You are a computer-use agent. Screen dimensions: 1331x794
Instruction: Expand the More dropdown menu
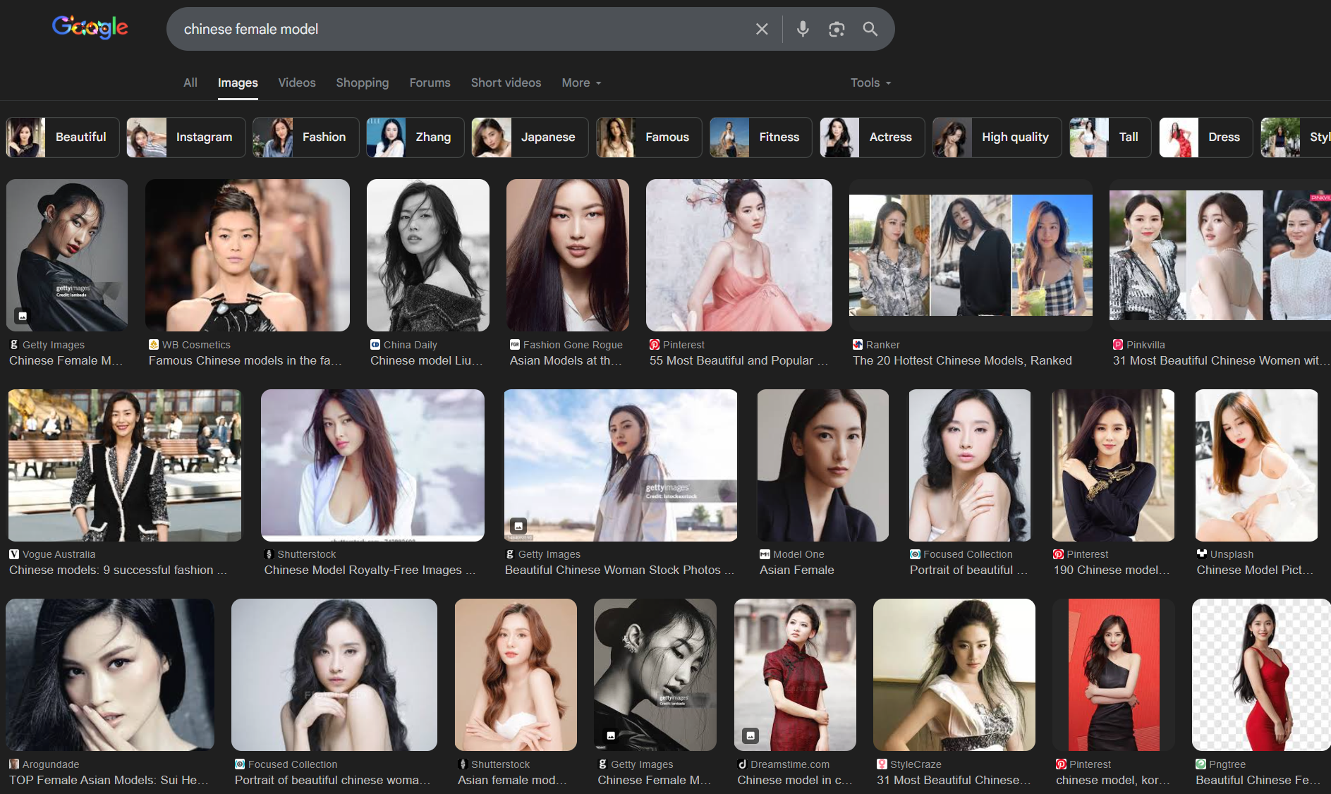(x=582, y=83)
